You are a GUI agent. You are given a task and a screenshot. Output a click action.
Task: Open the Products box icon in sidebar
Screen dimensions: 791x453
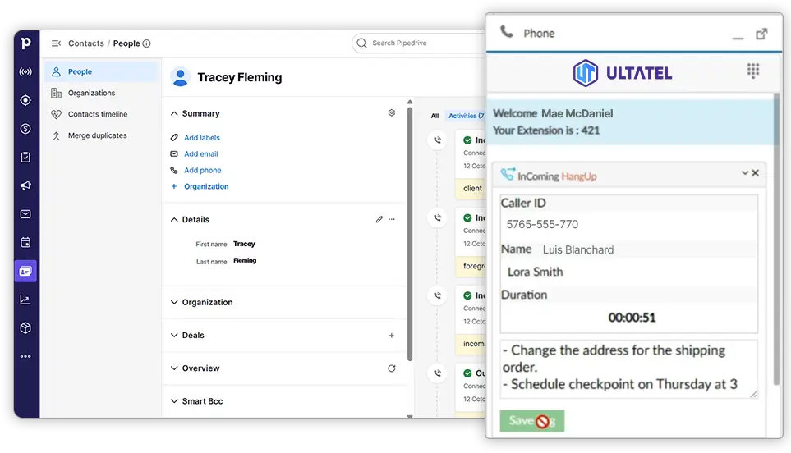pyautogui.click(x=25, y=328)
